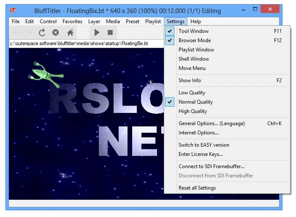Screen dimensions: 296x217
Task: Open the Favorites menu
Action: [73, 21]
